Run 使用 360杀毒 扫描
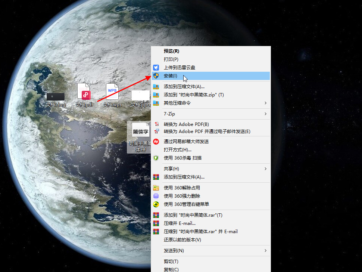362x272 pixels. coord(182,158)
